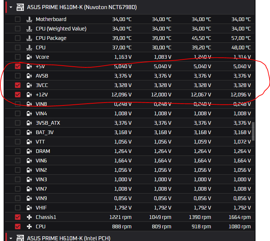Click the +12V voltage icon

tap(29, 95)
